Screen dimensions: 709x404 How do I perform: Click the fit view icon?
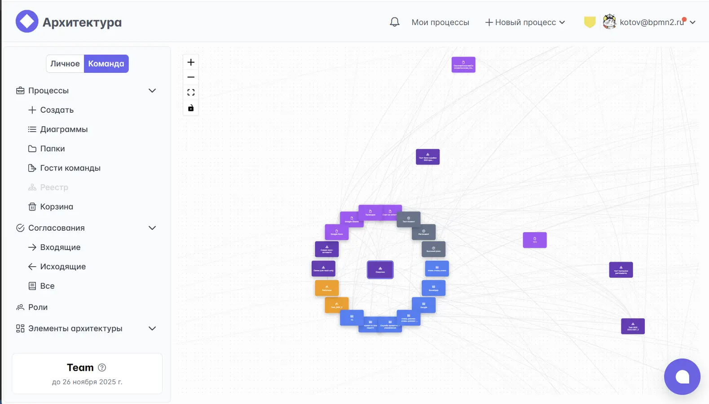tap(191, 92)
